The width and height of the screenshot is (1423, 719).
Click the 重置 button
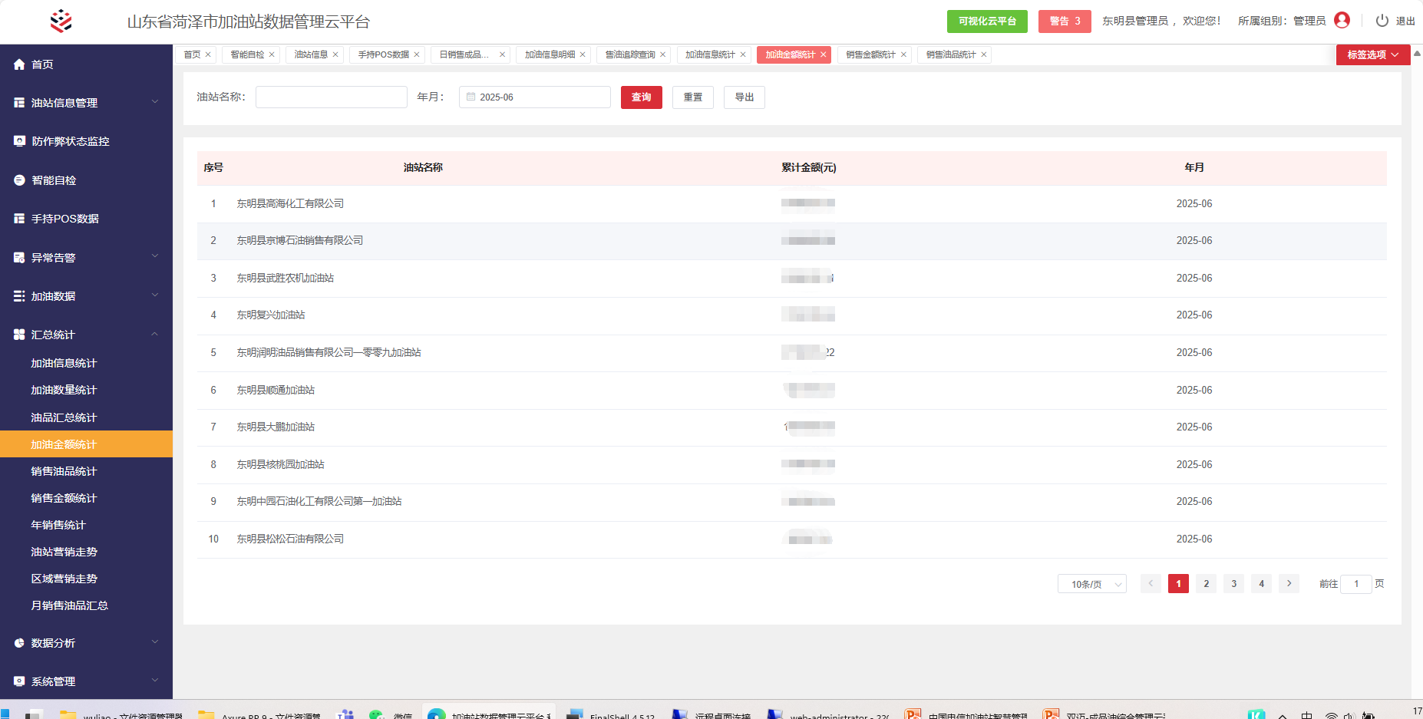click(x=692, y=97)
